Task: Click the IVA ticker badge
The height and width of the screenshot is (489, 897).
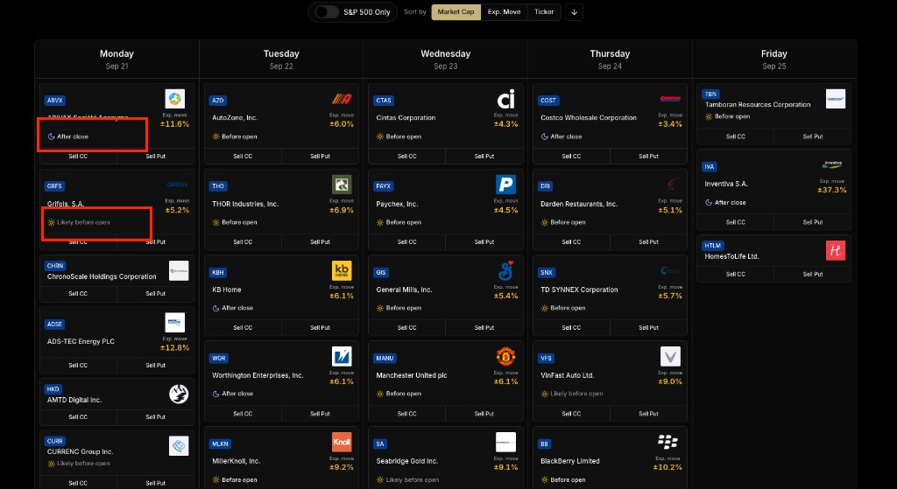Action: (x=710, y=167)
